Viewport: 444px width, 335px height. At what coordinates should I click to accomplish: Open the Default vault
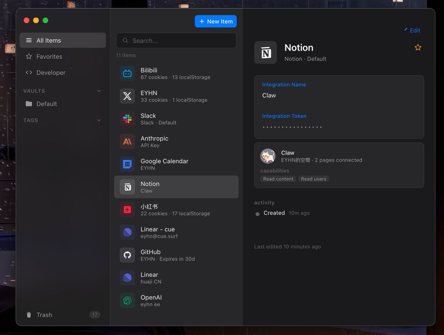pos(63,104)
